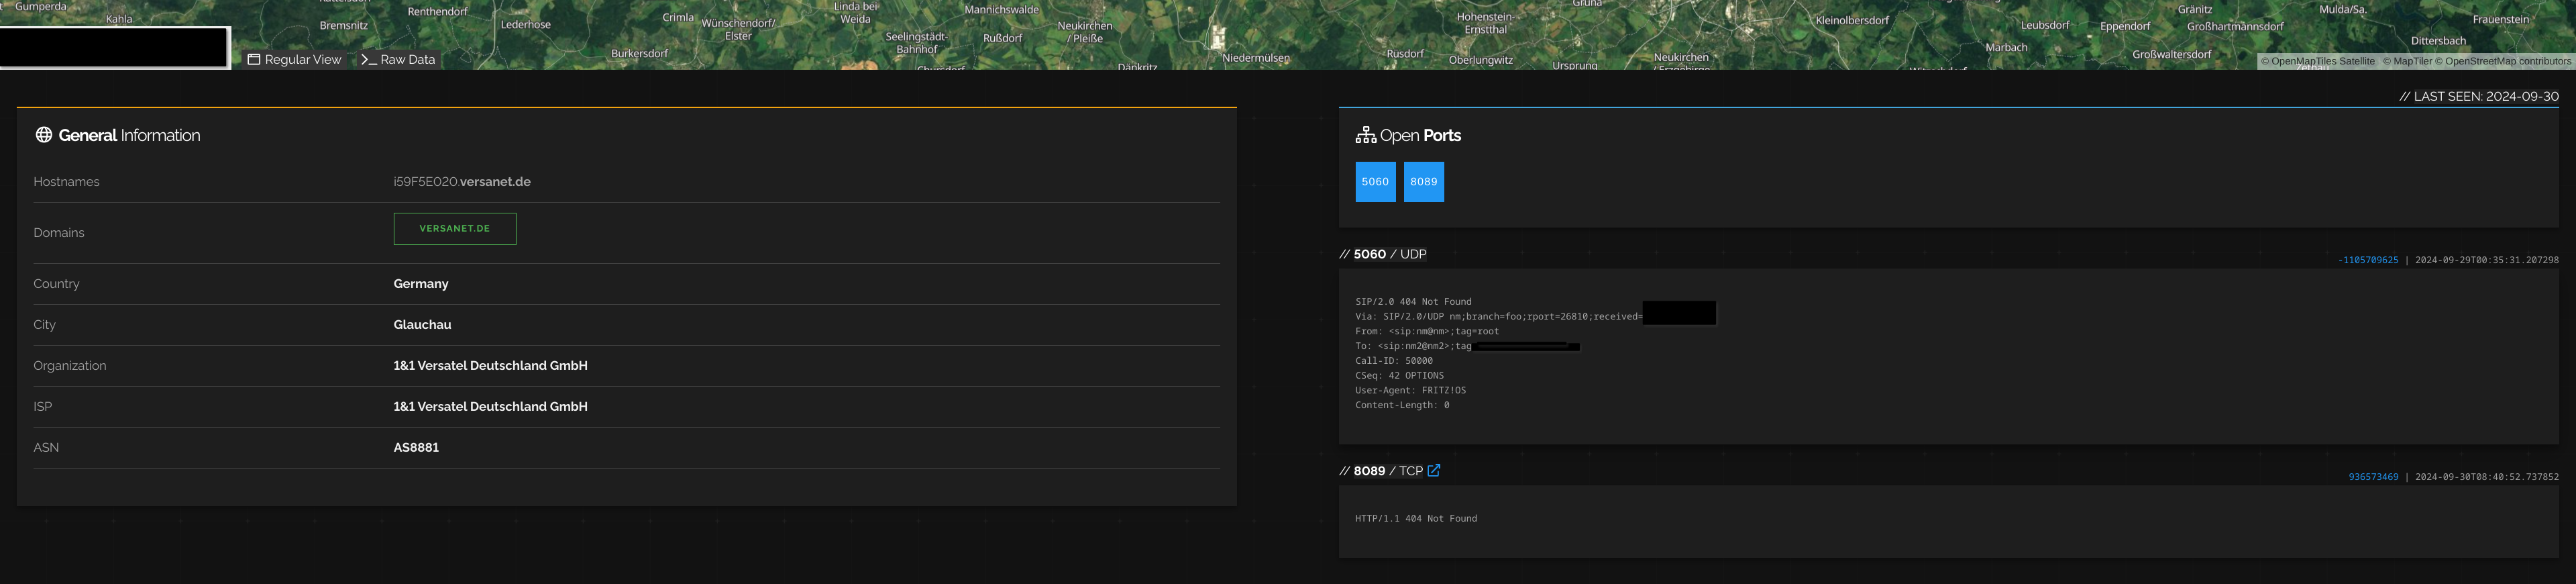Click the Kleinolbersdorf label on the map
This screenshot has width=2576, height=584.
click(1852, 20)
